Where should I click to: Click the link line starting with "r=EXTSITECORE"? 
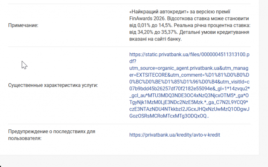pyautogui.click(x=189, y=75)
